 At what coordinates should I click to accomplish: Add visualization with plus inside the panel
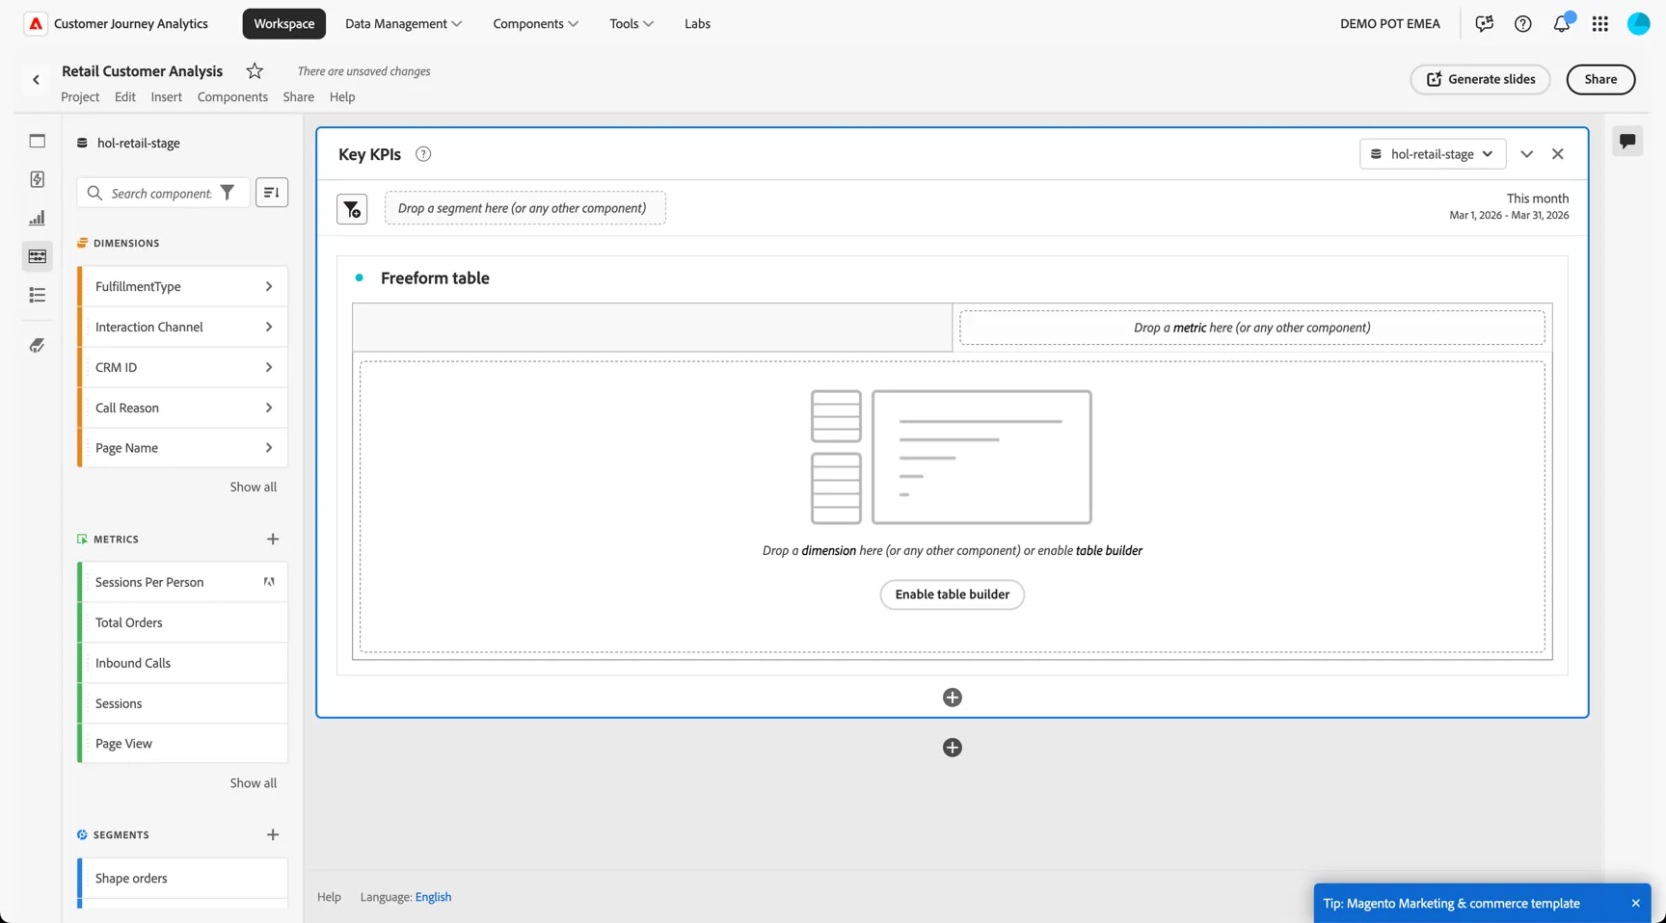tap(953, 698)
